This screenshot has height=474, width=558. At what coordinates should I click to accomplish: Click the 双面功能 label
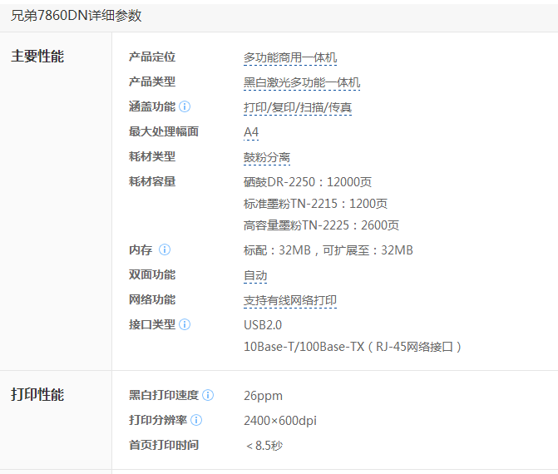[x=152, y=274]
